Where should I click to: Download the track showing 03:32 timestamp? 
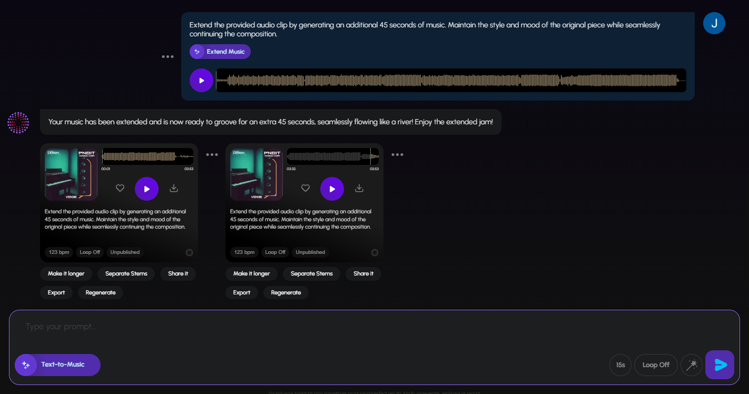(x=359, y=188)
